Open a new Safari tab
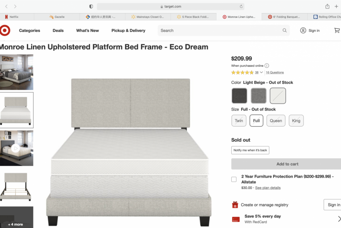The height and width of the screenshot is (228, 341). click(336, 6)
